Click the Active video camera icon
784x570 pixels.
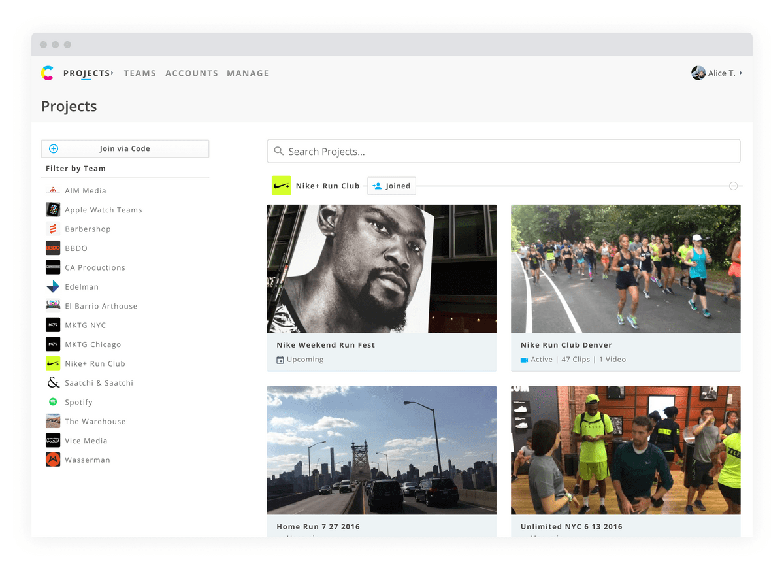tap(524, 360)
